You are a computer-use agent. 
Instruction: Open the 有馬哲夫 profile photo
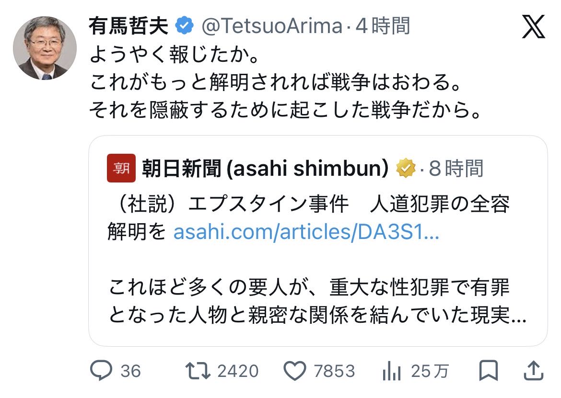click(x=45, y=48)
